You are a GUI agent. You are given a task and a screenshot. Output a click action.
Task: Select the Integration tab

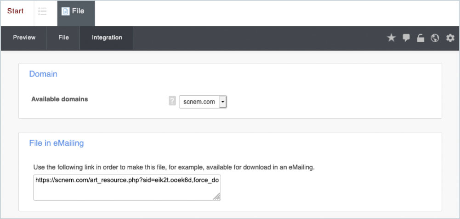tap(107, 38)
